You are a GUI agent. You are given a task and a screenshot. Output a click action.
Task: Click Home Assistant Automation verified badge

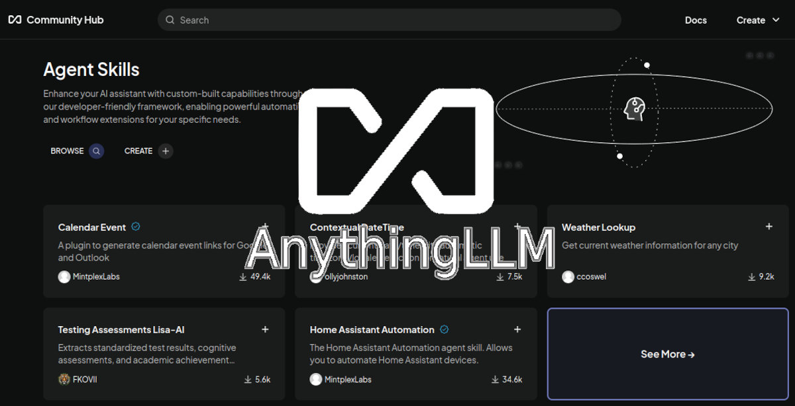pos(445,329)
